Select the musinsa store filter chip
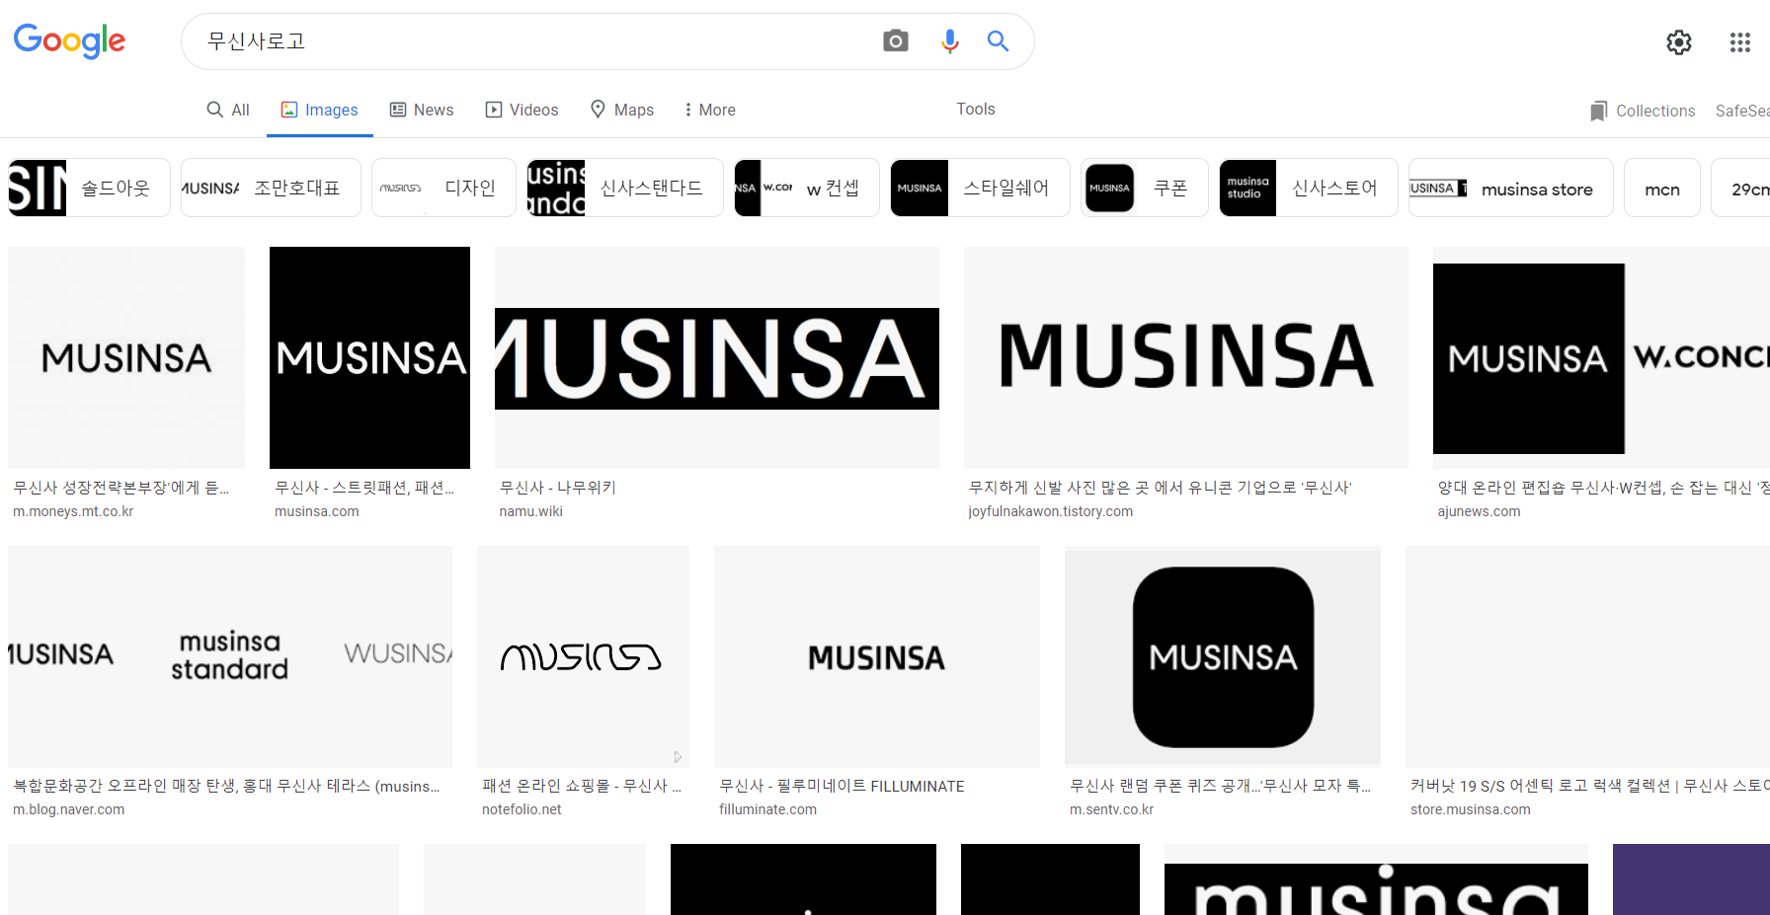The image size is (1770, 915). [x=1511, y=188]
